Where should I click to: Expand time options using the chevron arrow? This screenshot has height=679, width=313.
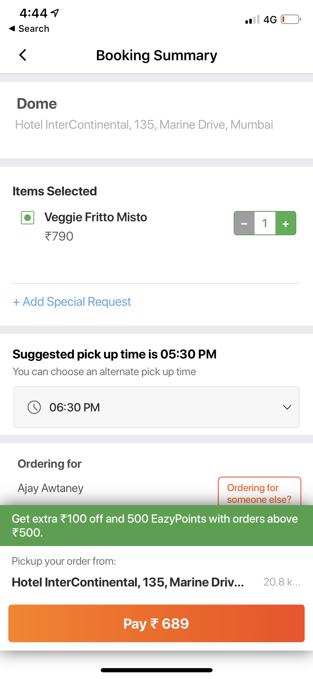point(287,407)
